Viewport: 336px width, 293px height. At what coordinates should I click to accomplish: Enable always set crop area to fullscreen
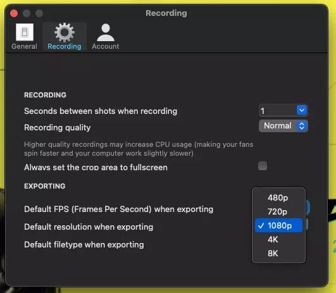263,166
